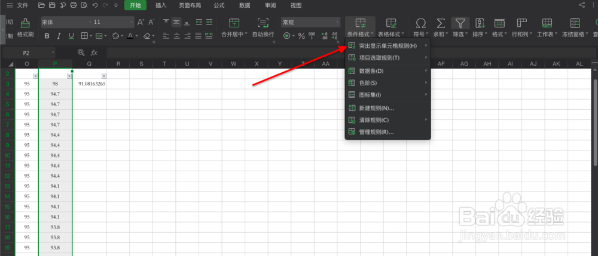Open column O filter dropdown arrow
Viewport: 598px width, 256px height.
coord(35,76)
